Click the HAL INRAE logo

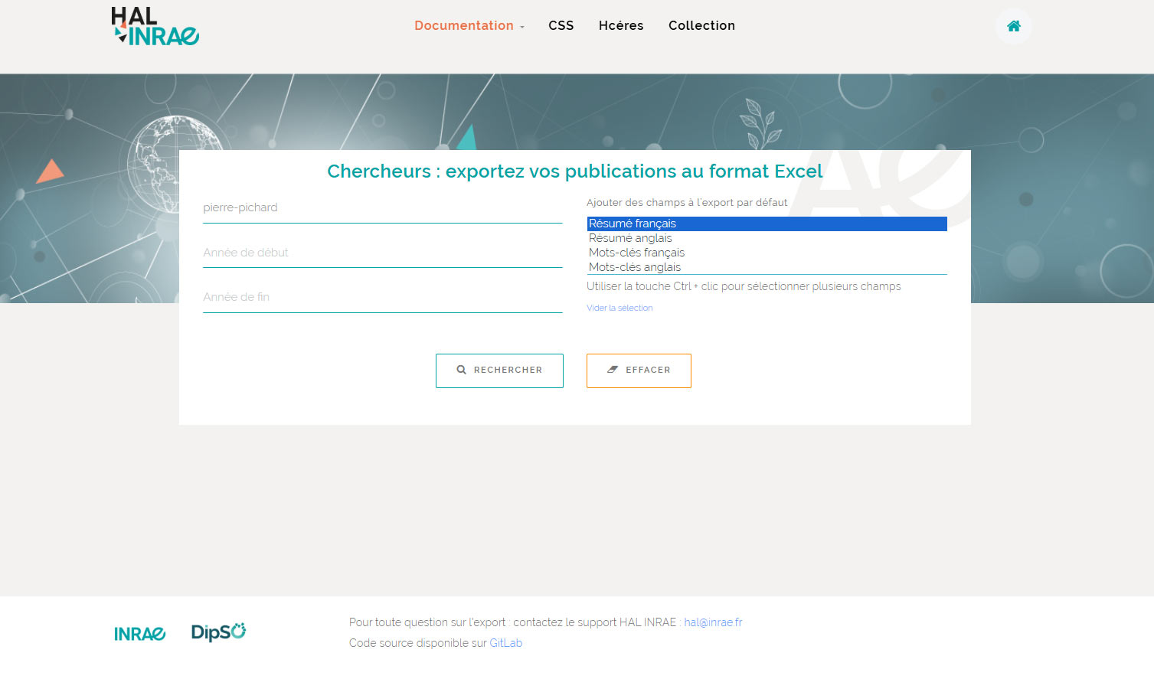[x=155, y=27]
